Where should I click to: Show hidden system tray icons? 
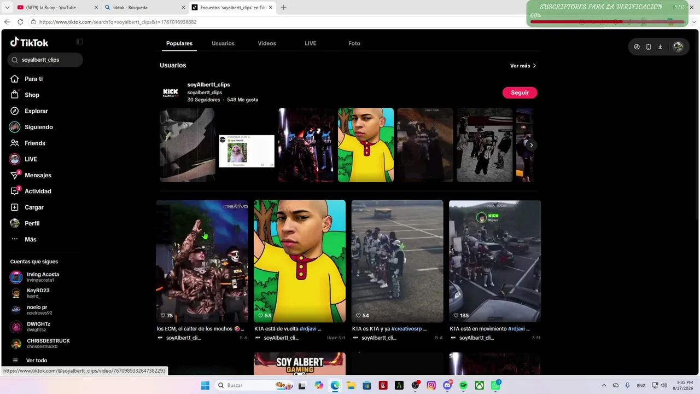click(604, 385)
